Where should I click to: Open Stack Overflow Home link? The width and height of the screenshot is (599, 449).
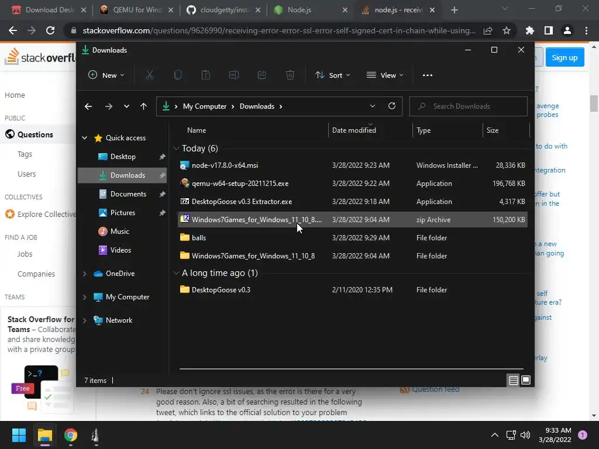pyautogui.click(x=15, y=95)
